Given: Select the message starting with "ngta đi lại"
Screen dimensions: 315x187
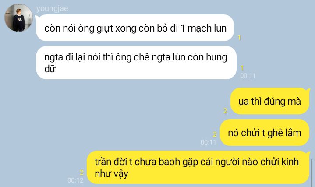Looking at the screenshot, I should coord(136,63).
